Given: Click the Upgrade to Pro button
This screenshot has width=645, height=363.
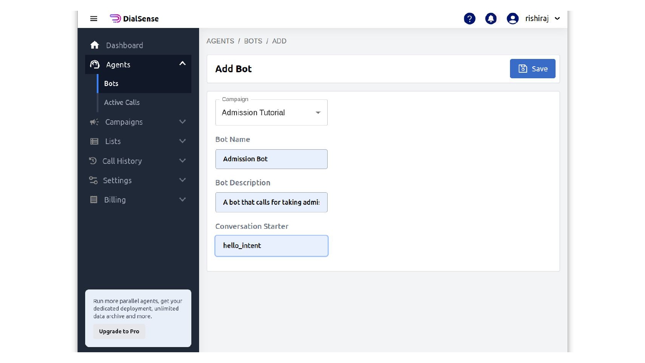Looking at the screenshot, I should (119, 331).
